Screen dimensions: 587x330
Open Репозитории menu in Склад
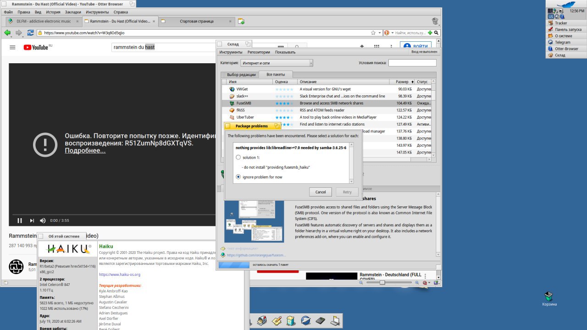[x=259, y=52]
